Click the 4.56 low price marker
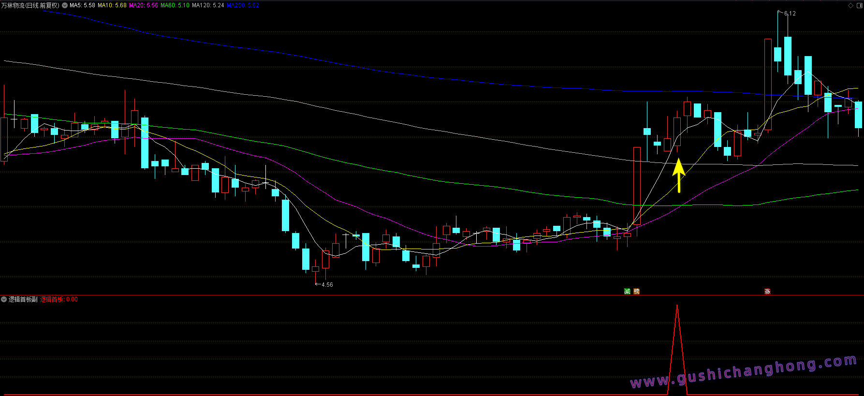This screenshot has width=864, height=396. click(327, 285)
